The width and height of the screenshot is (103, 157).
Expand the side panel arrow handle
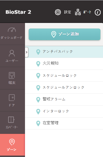click(x=27, y=52)
